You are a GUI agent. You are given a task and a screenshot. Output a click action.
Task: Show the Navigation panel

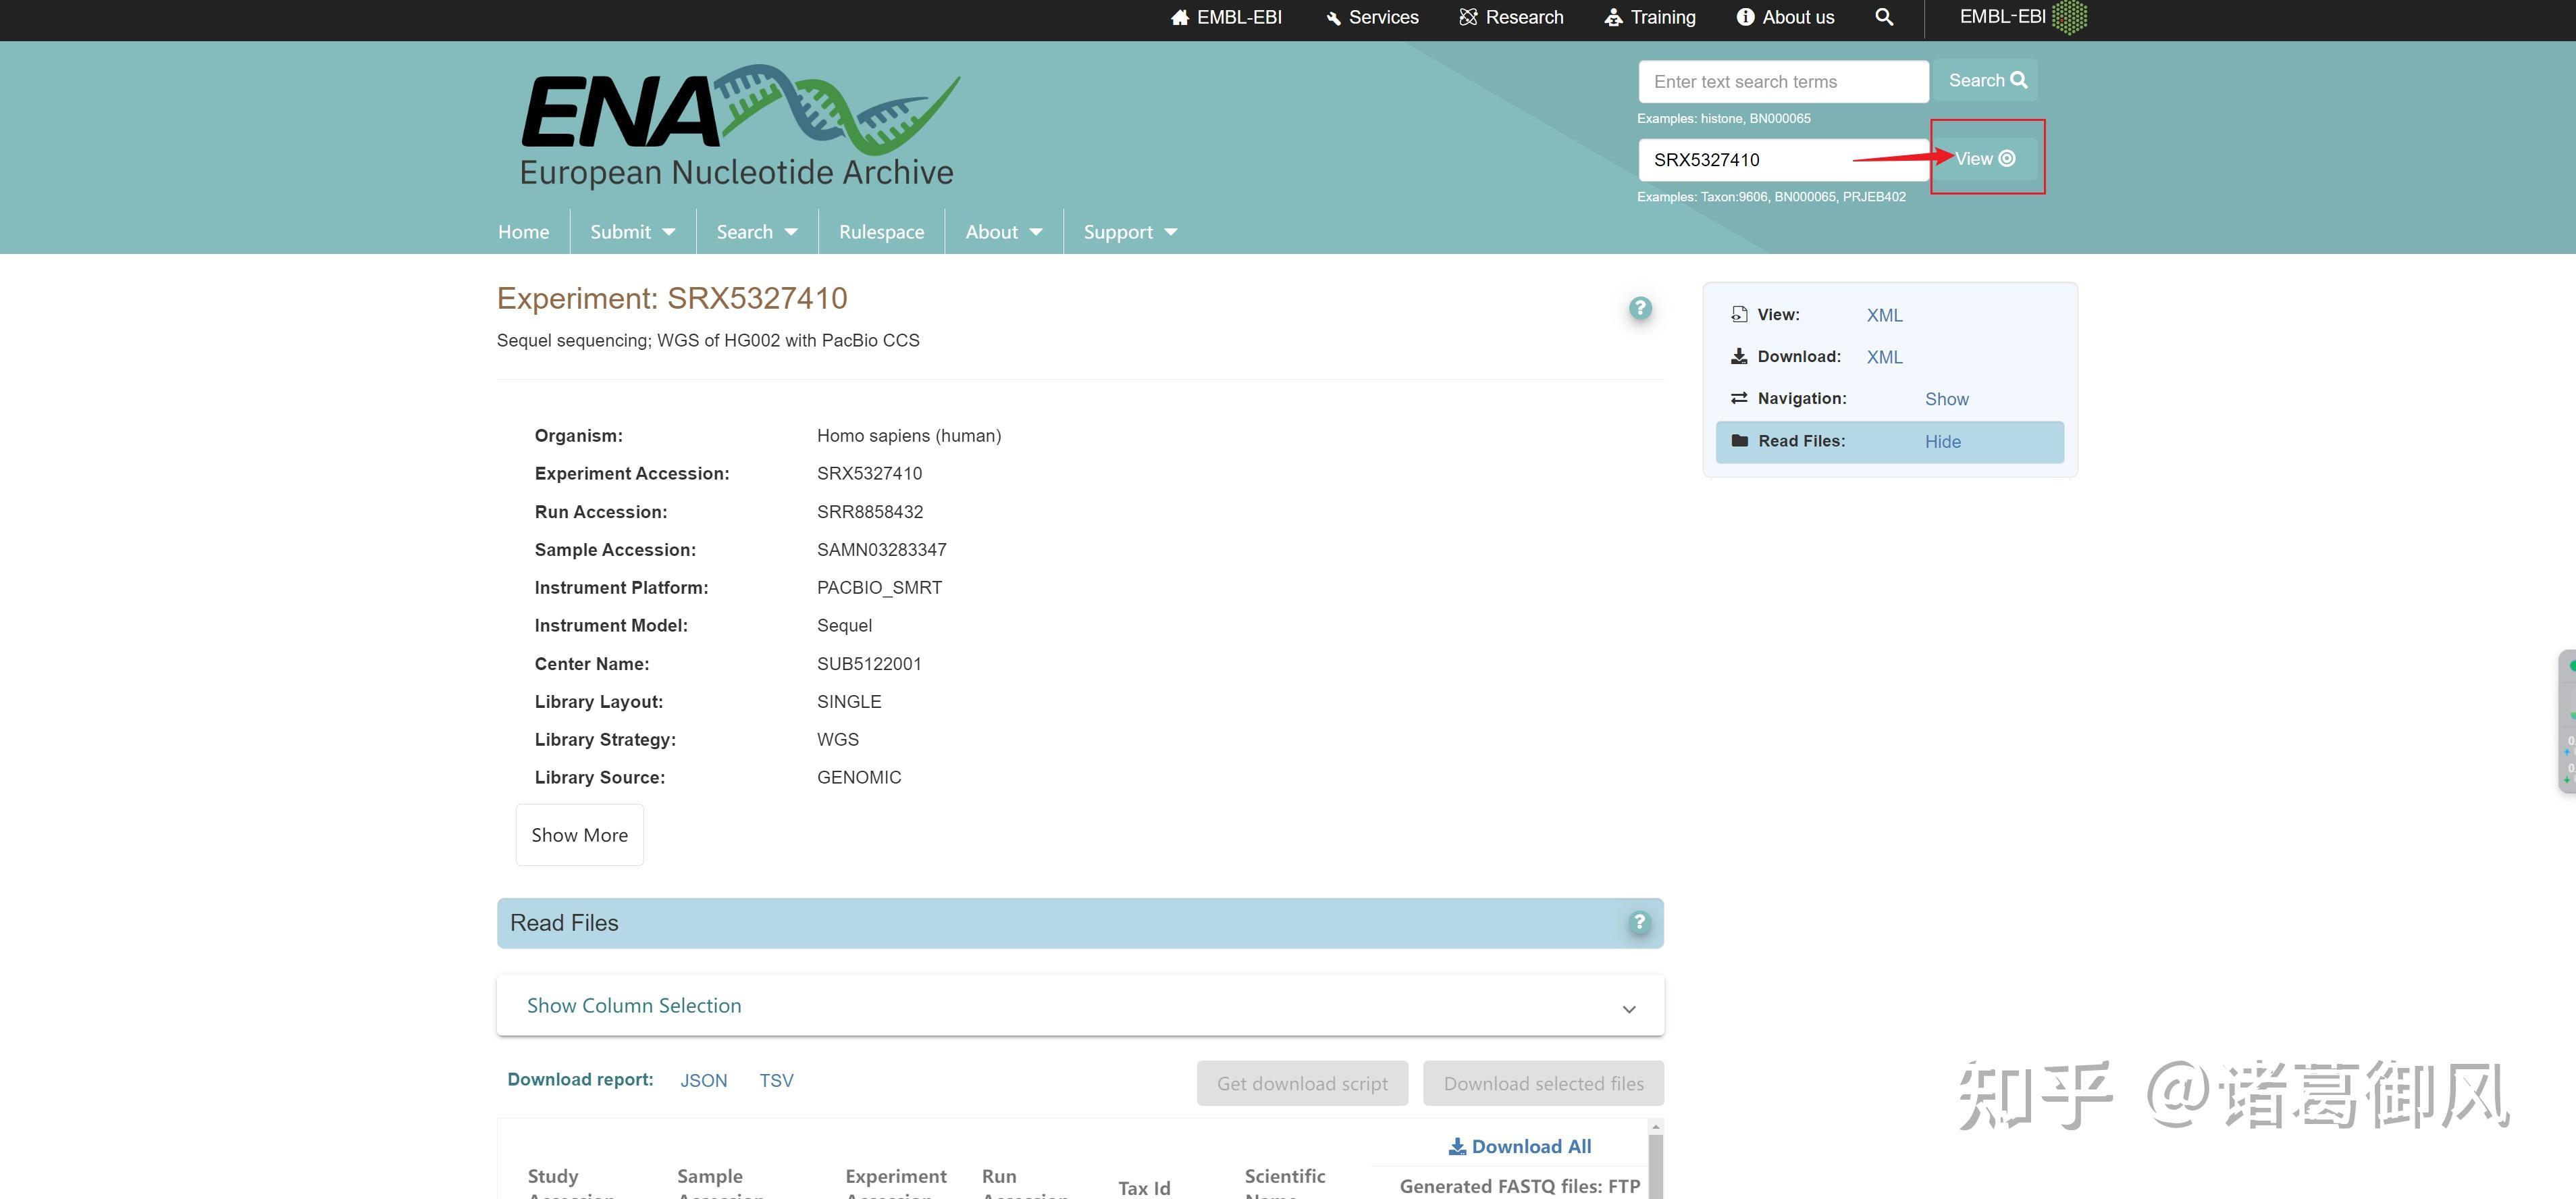click(1946, 399)
